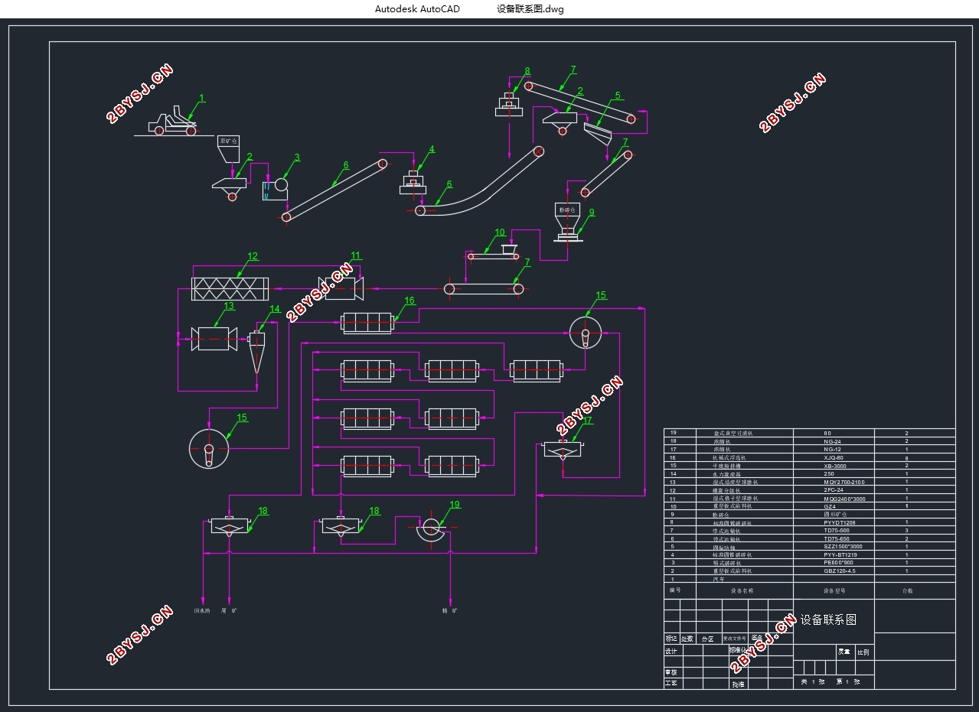Select the green label number 19
Image resolution: width=979 pixels, height=712 pixels.
tap(455, 504)
